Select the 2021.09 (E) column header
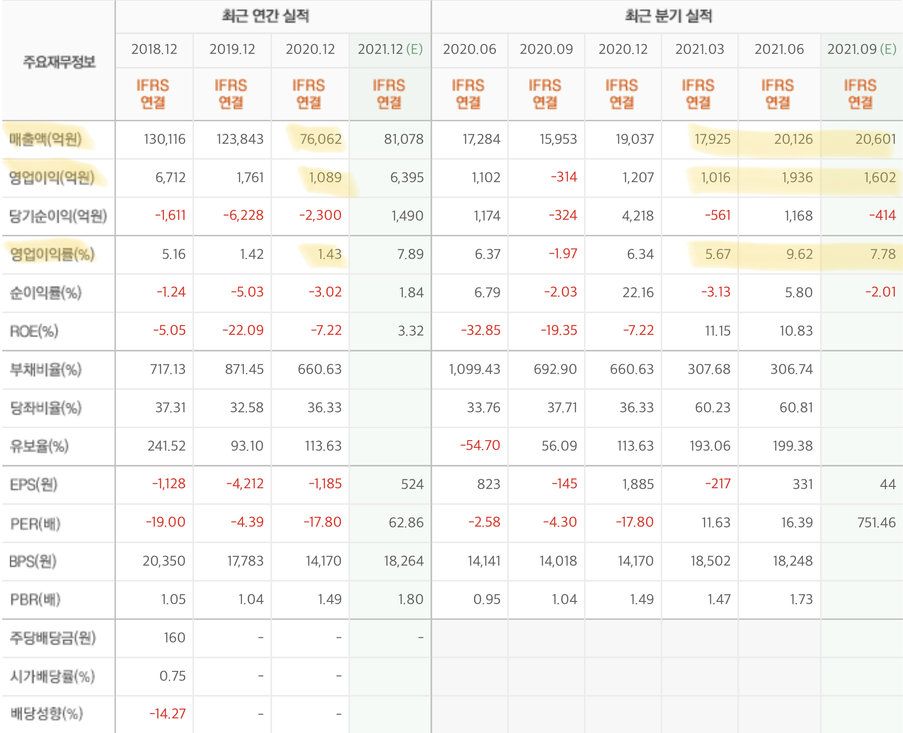 point(862,49)
